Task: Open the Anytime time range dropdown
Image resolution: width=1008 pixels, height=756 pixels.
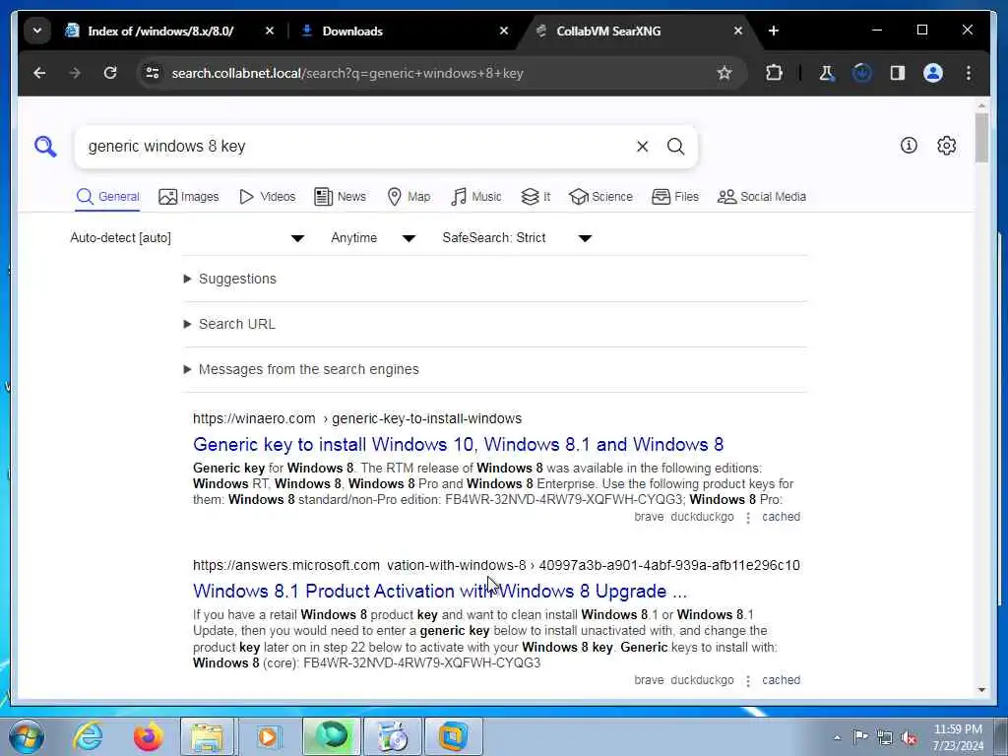Action: pyautogui.click(x=373, y=238)
